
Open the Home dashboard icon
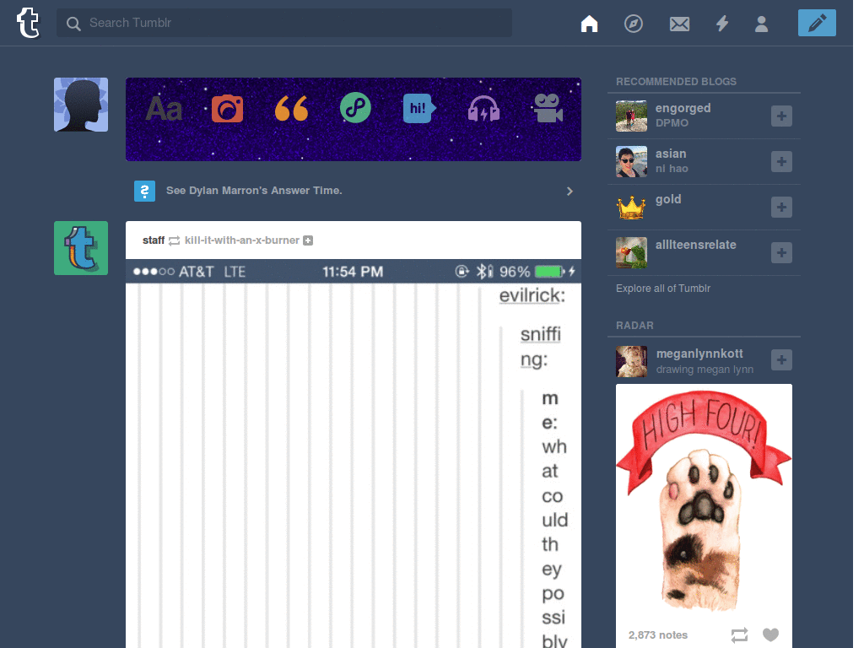589,23
